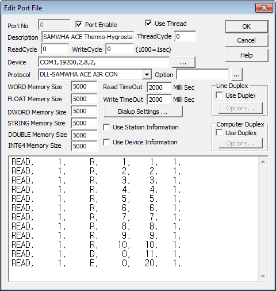Click scroll up arrow in READ list
The height and width of the screenshot is (291, 276).
pos(263,162)
